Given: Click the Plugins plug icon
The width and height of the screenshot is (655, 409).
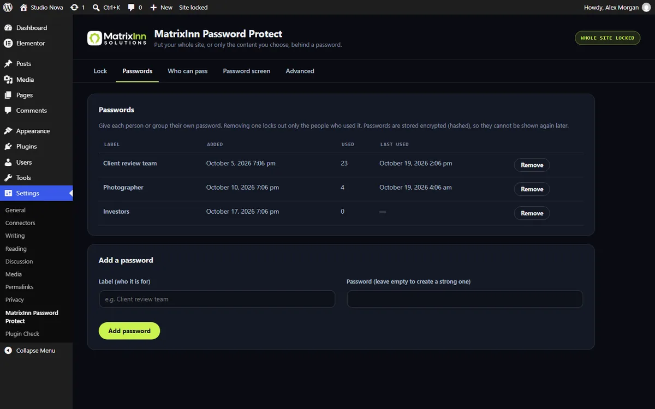Looking at the screenshot, I should 8,147.
